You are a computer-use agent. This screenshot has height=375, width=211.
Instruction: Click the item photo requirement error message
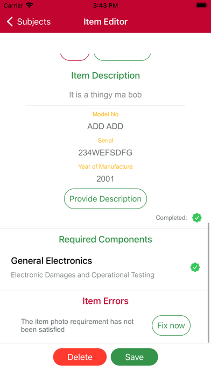click(77, 325)
